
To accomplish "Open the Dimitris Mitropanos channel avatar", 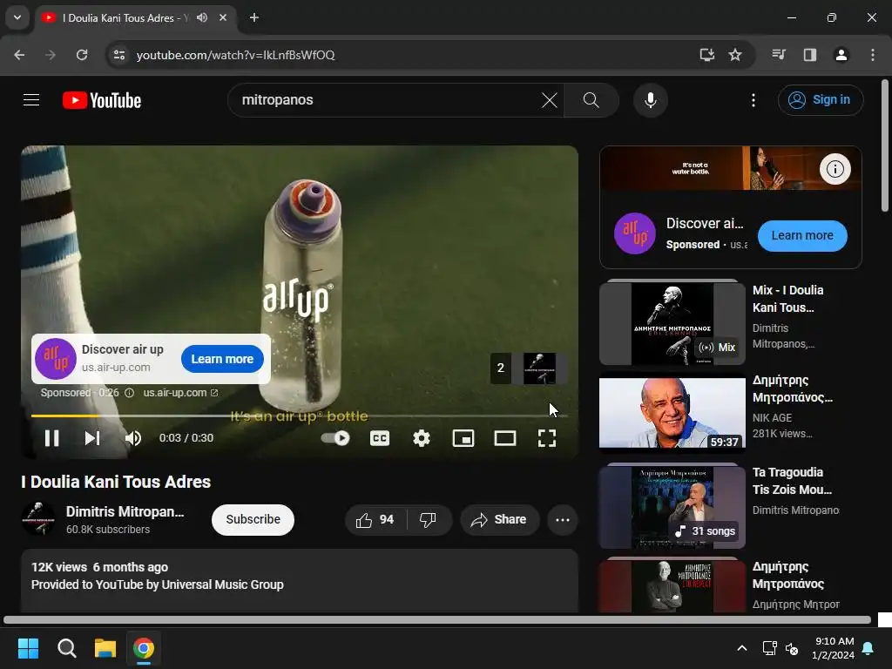I will coord(38,518).
